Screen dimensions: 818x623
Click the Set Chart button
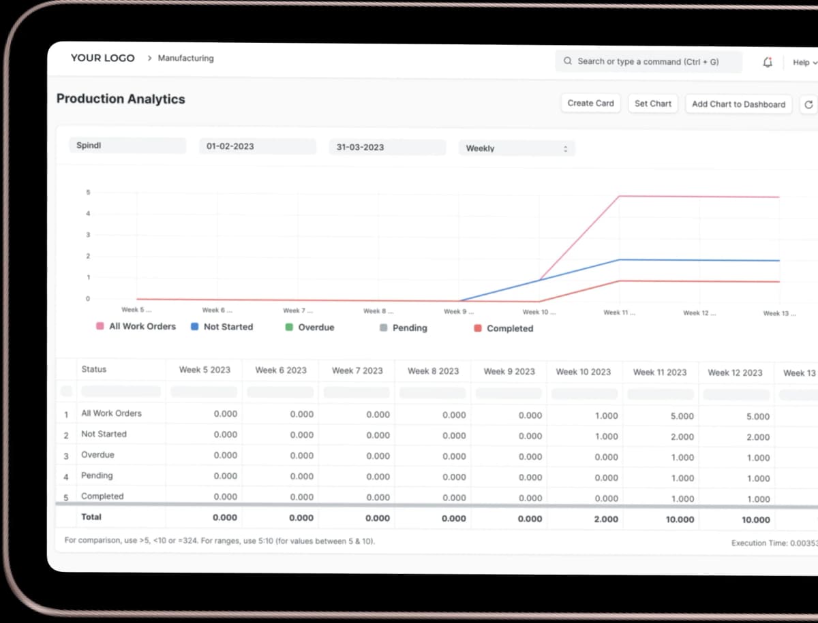point(652,103)
